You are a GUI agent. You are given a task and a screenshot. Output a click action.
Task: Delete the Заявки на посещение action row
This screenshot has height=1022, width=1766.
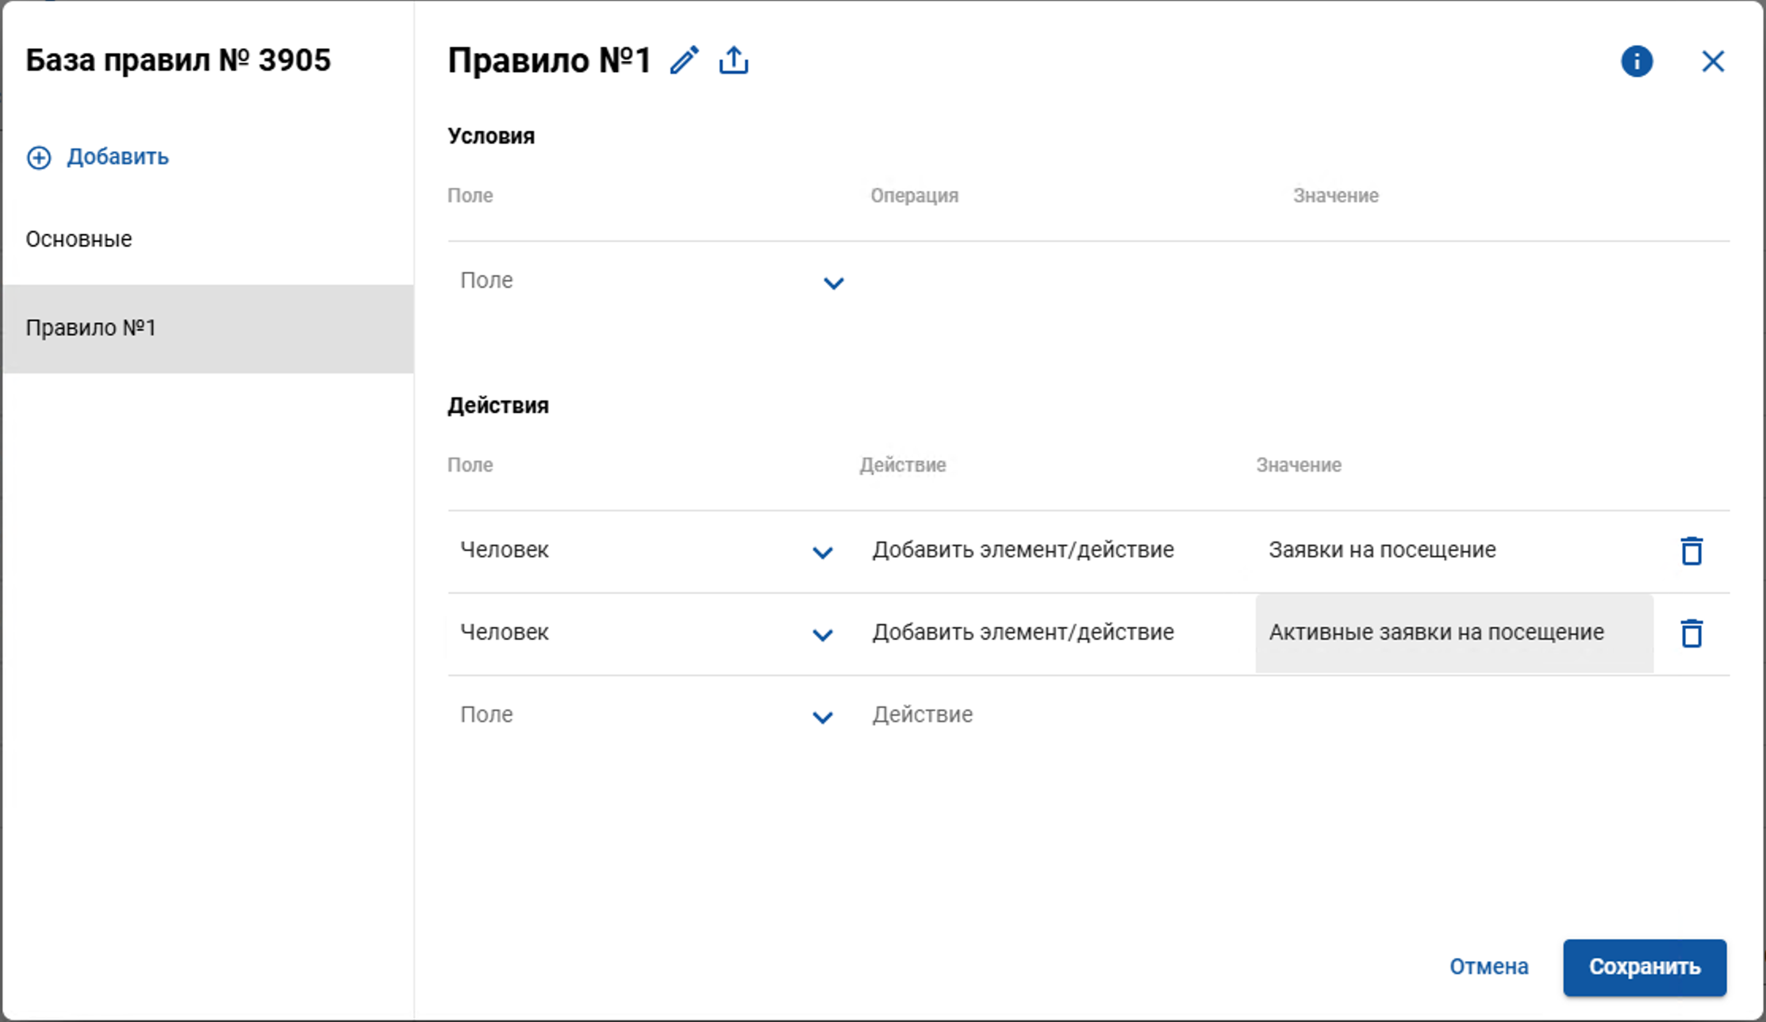(1691, 551)
